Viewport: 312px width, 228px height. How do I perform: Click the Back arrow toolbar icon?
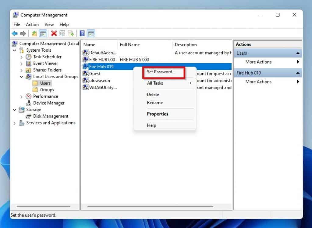click(15, 34)
